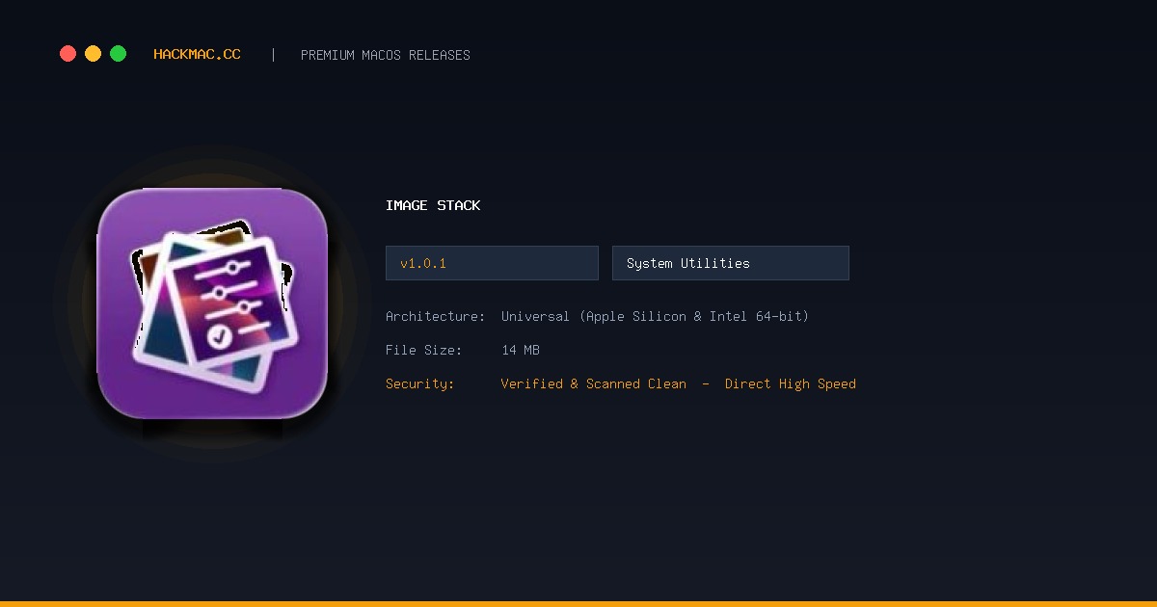The image size is (1157, 607).
Task: Select the System Utilities category box
Action: tap(731, 263)
